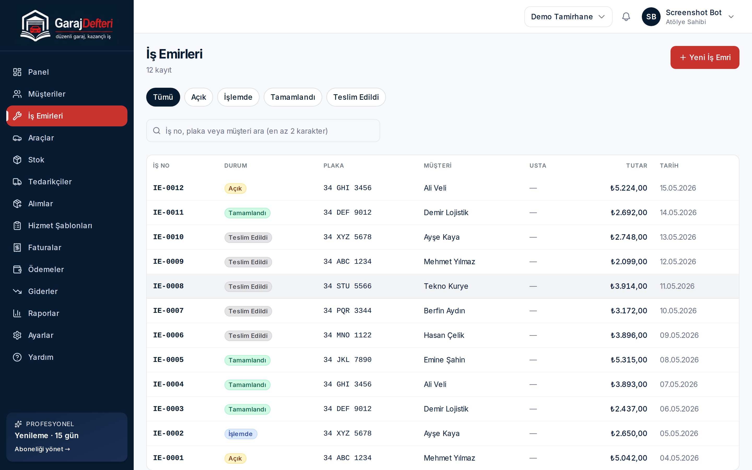This screenshot has height=470, width=752.
Task: Click the GarajDefteri logo
Action: pyautogui.click(x=67, y=25)
